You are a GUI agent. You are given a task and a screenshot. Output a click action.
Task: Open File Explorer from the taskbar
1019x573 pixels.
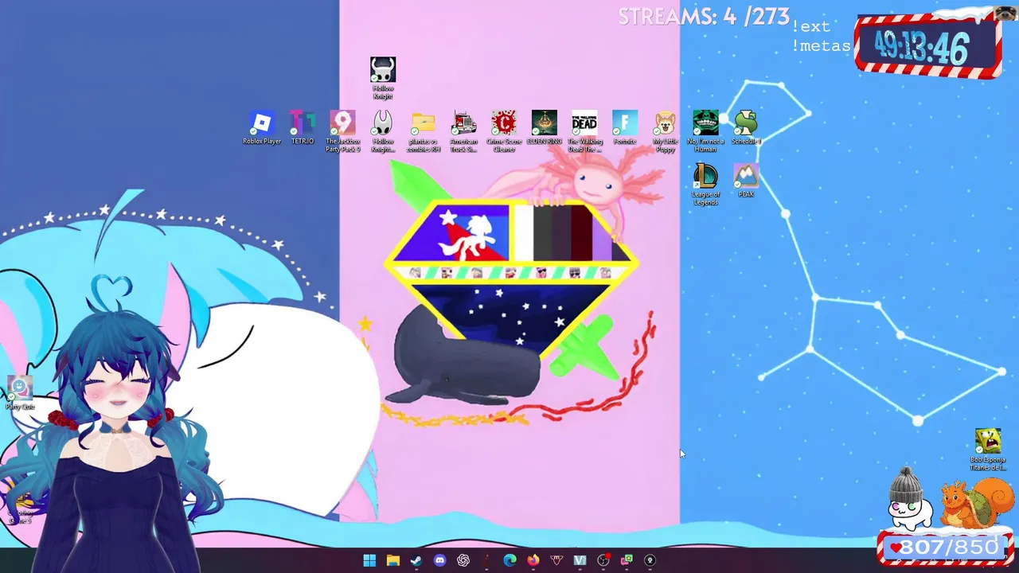click(x=392, y=560)
